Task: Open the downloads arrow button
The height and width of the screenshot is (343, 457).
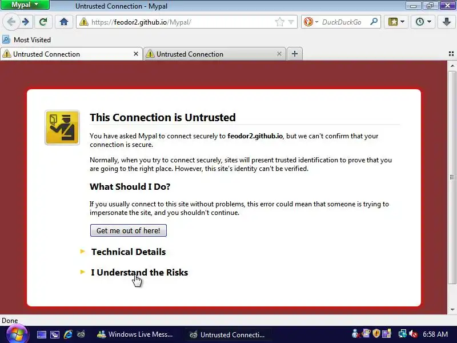Action: click(447, 22)
